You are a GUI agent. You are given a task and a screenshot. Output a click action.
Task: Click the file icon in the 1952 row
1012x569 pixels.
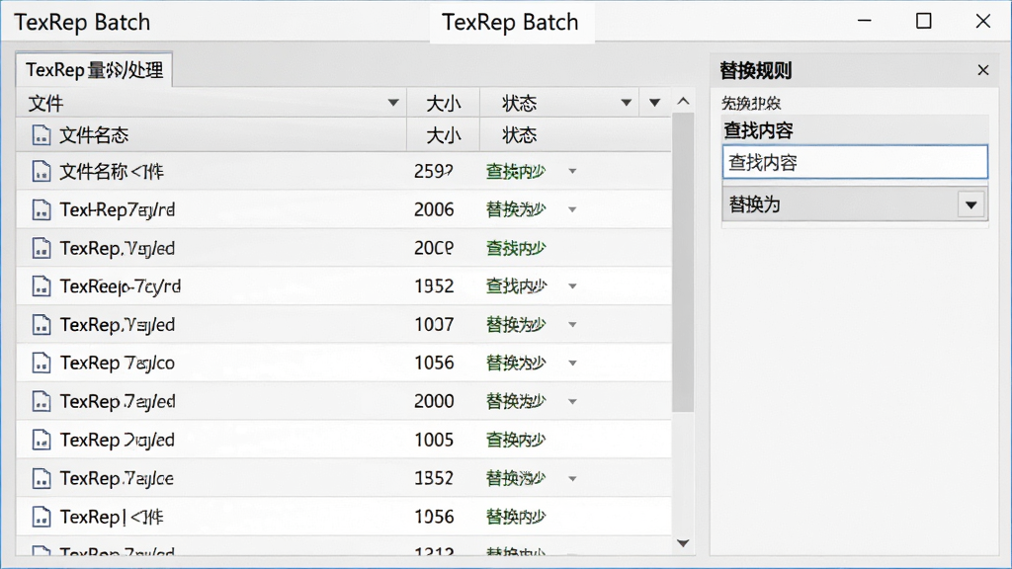pyautogui.click(x=42, y=285)
